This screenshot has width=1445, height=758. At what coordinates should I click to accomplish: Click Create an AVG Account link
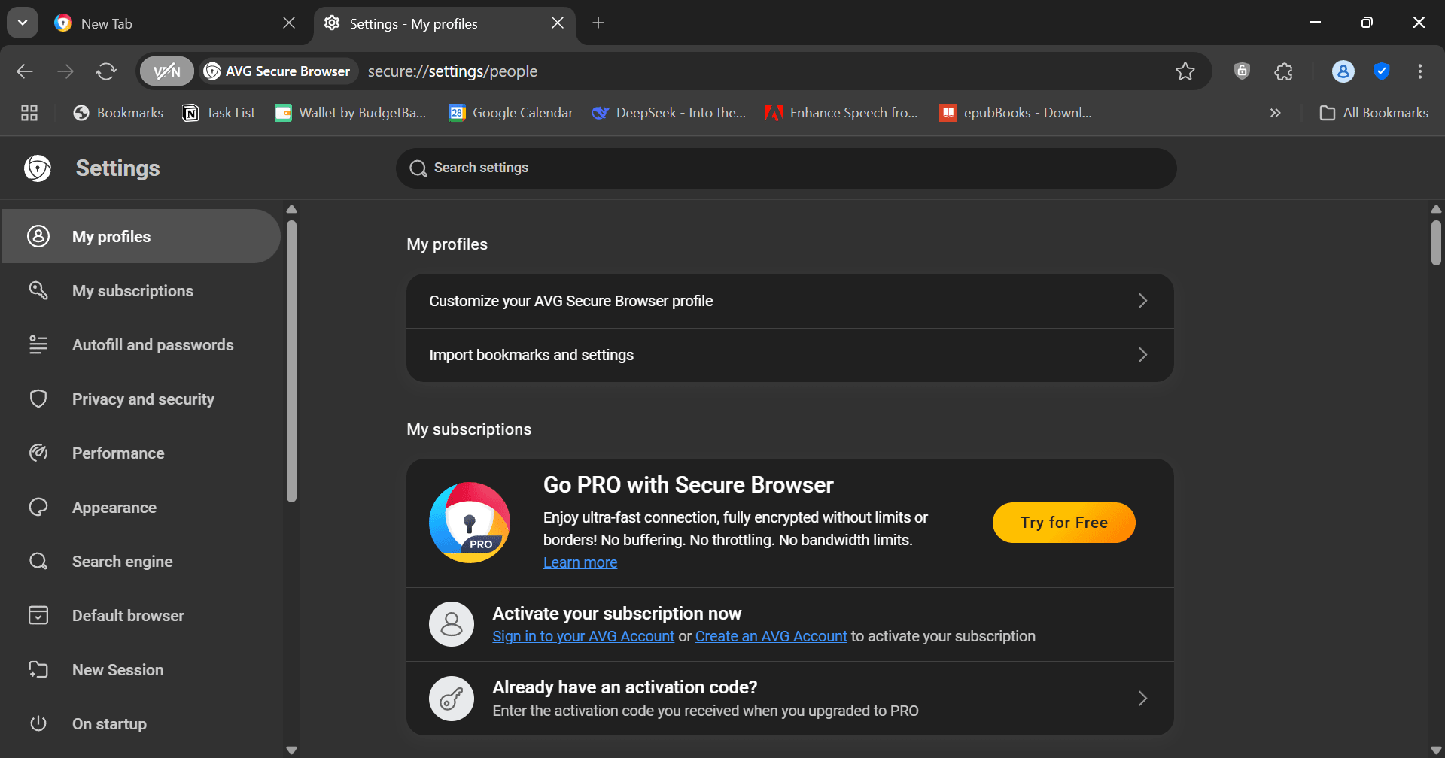[771, 636]
